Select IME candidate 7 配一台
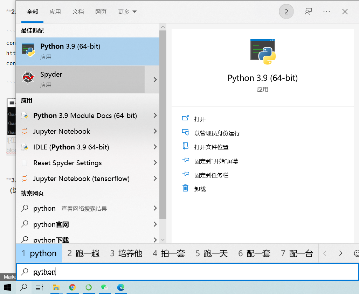 click(297, 253)
